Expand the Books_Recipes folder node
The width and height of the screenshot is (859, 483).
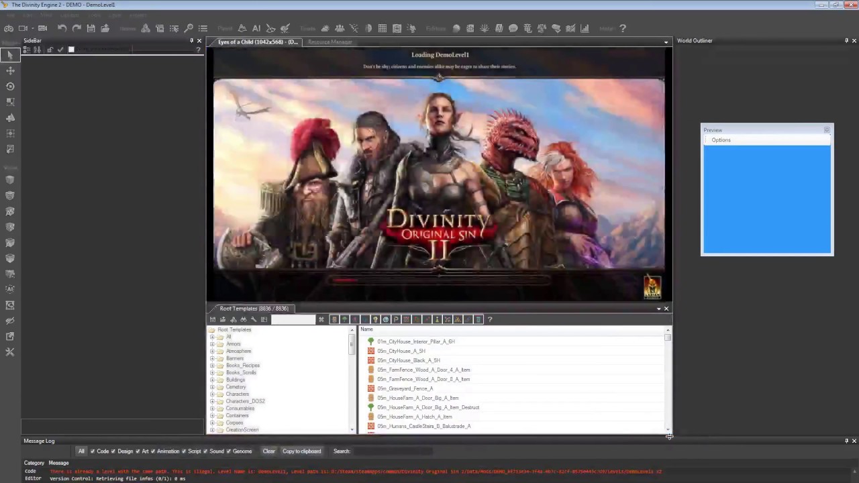(212, 366)
